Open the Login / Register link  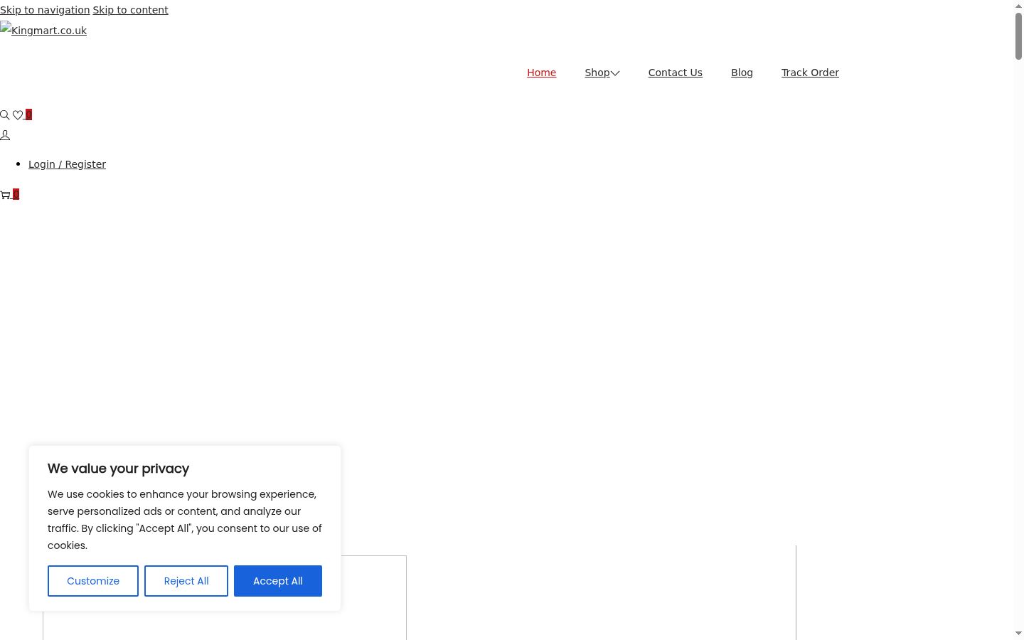pyautogui.click(x=67, y=164)
